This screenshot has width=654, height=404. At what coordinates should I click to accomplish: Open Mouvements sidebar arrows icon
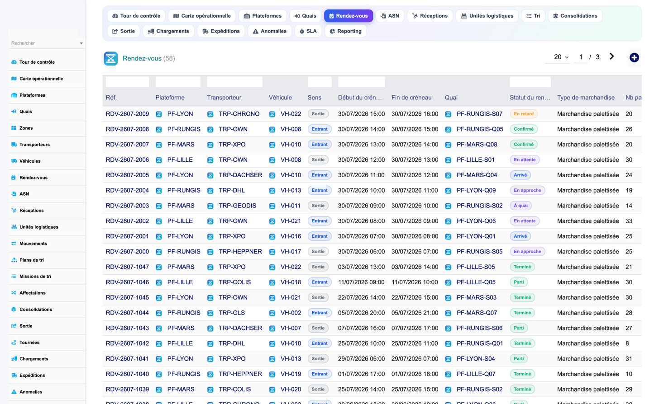14,244
